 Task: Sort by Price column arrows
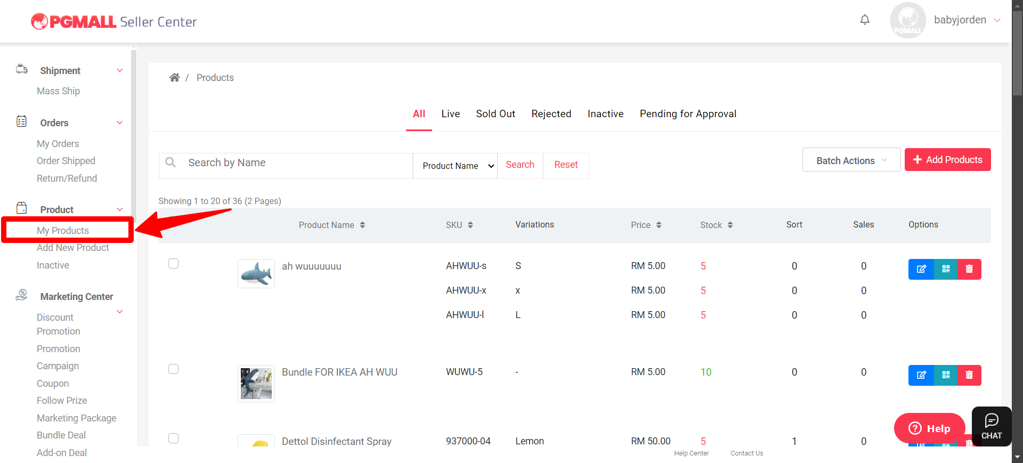pyautogui.click(x=659, y=225)
